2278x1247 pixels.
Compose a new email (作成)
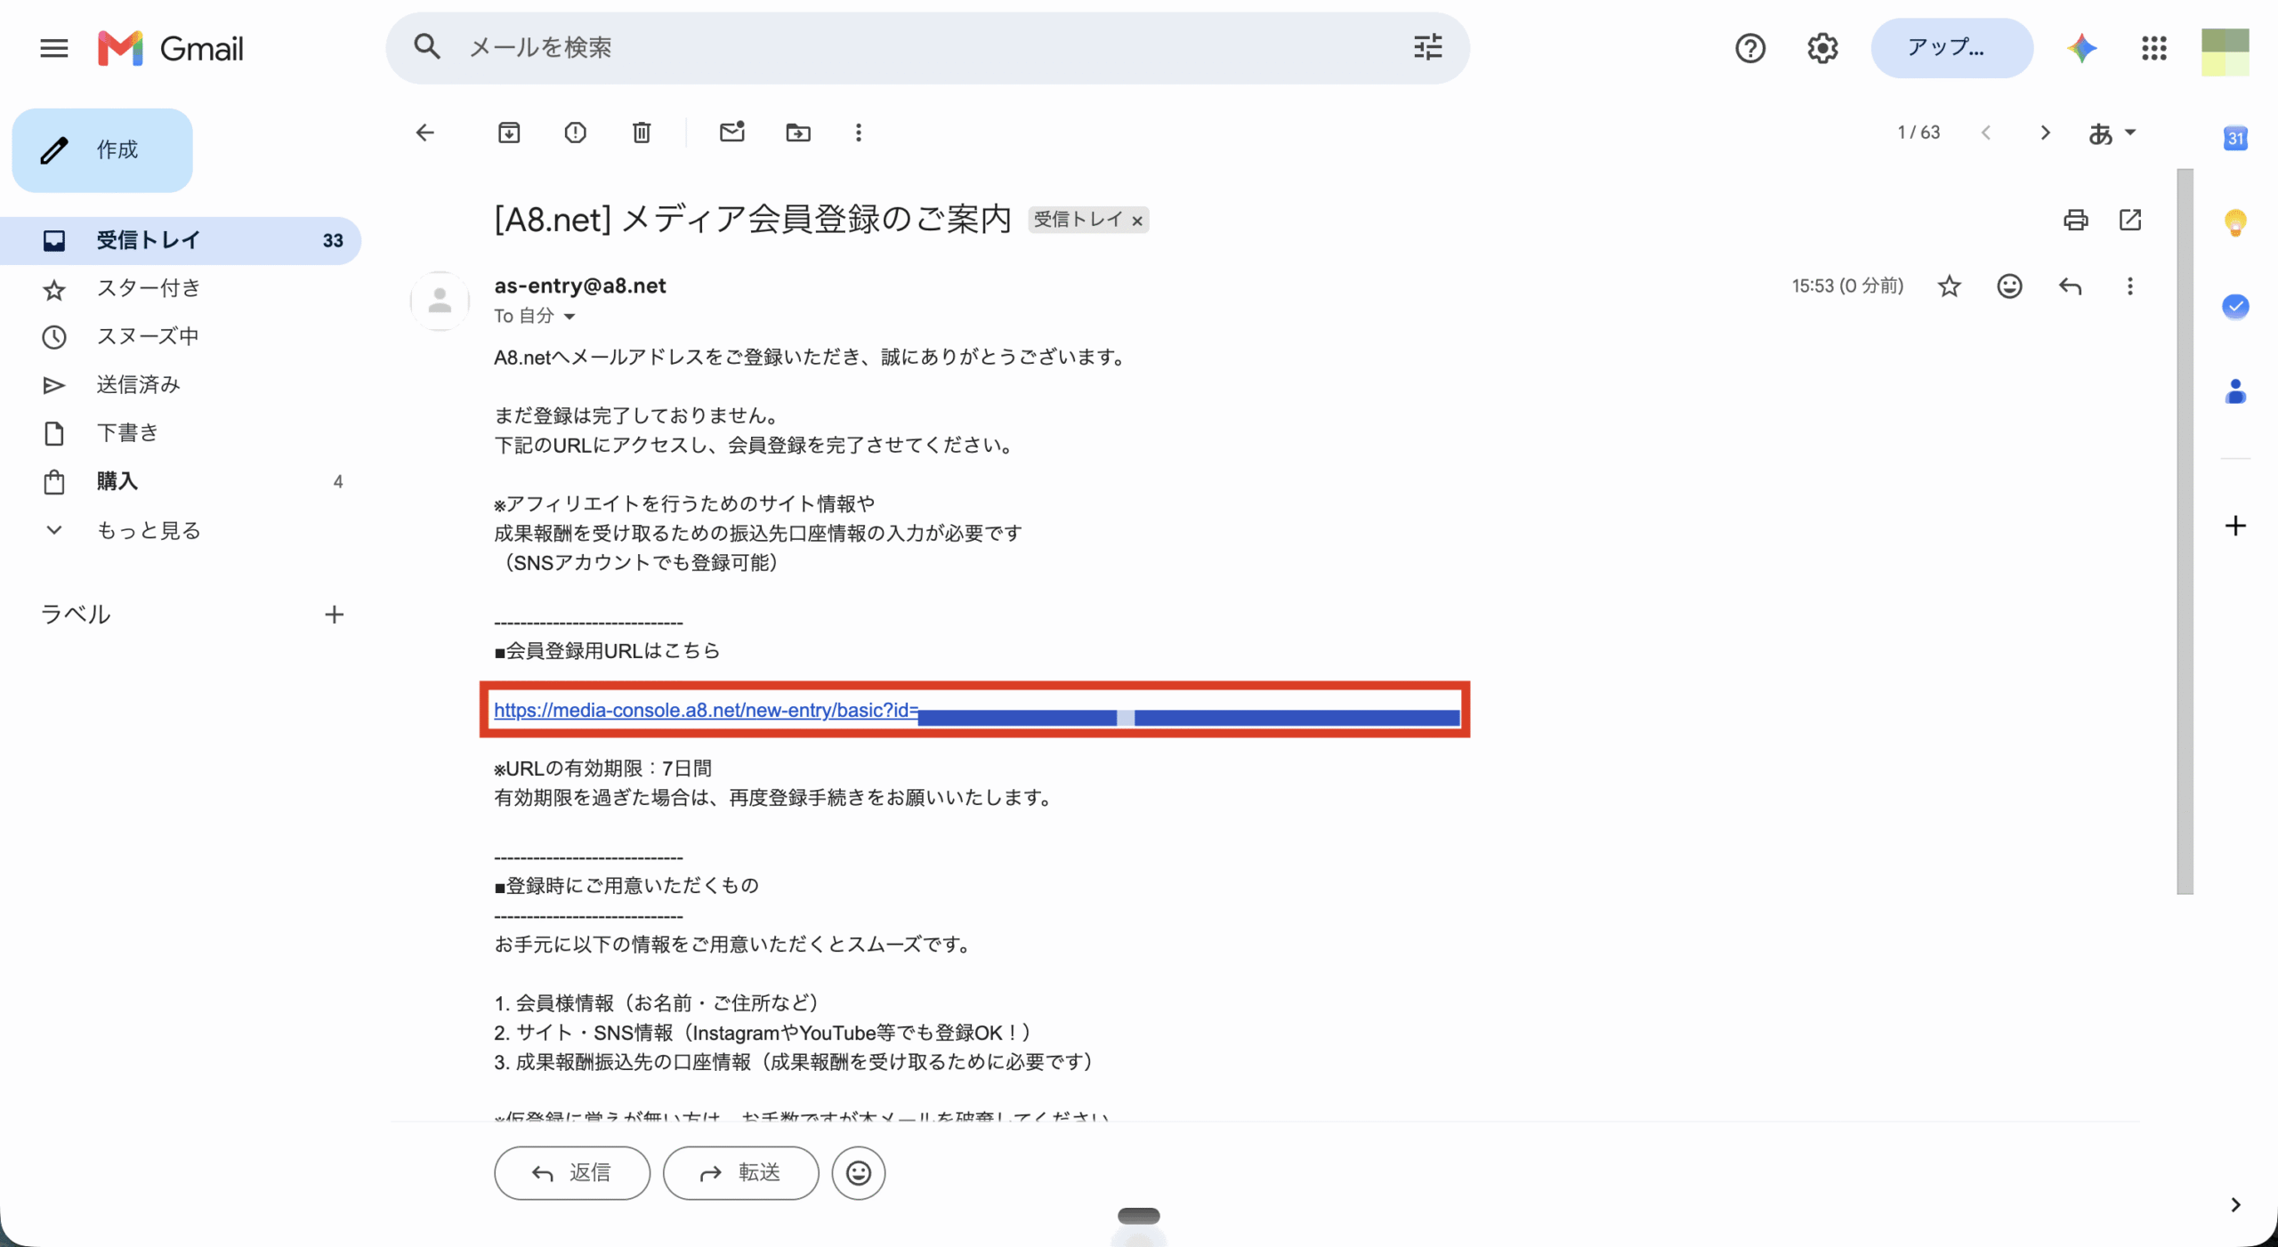click(102, 150)
